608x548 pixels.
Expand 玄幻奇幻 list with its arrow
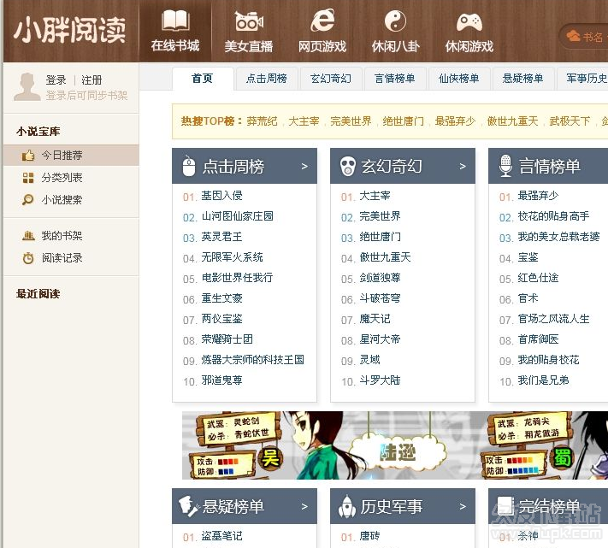point(463,166)
